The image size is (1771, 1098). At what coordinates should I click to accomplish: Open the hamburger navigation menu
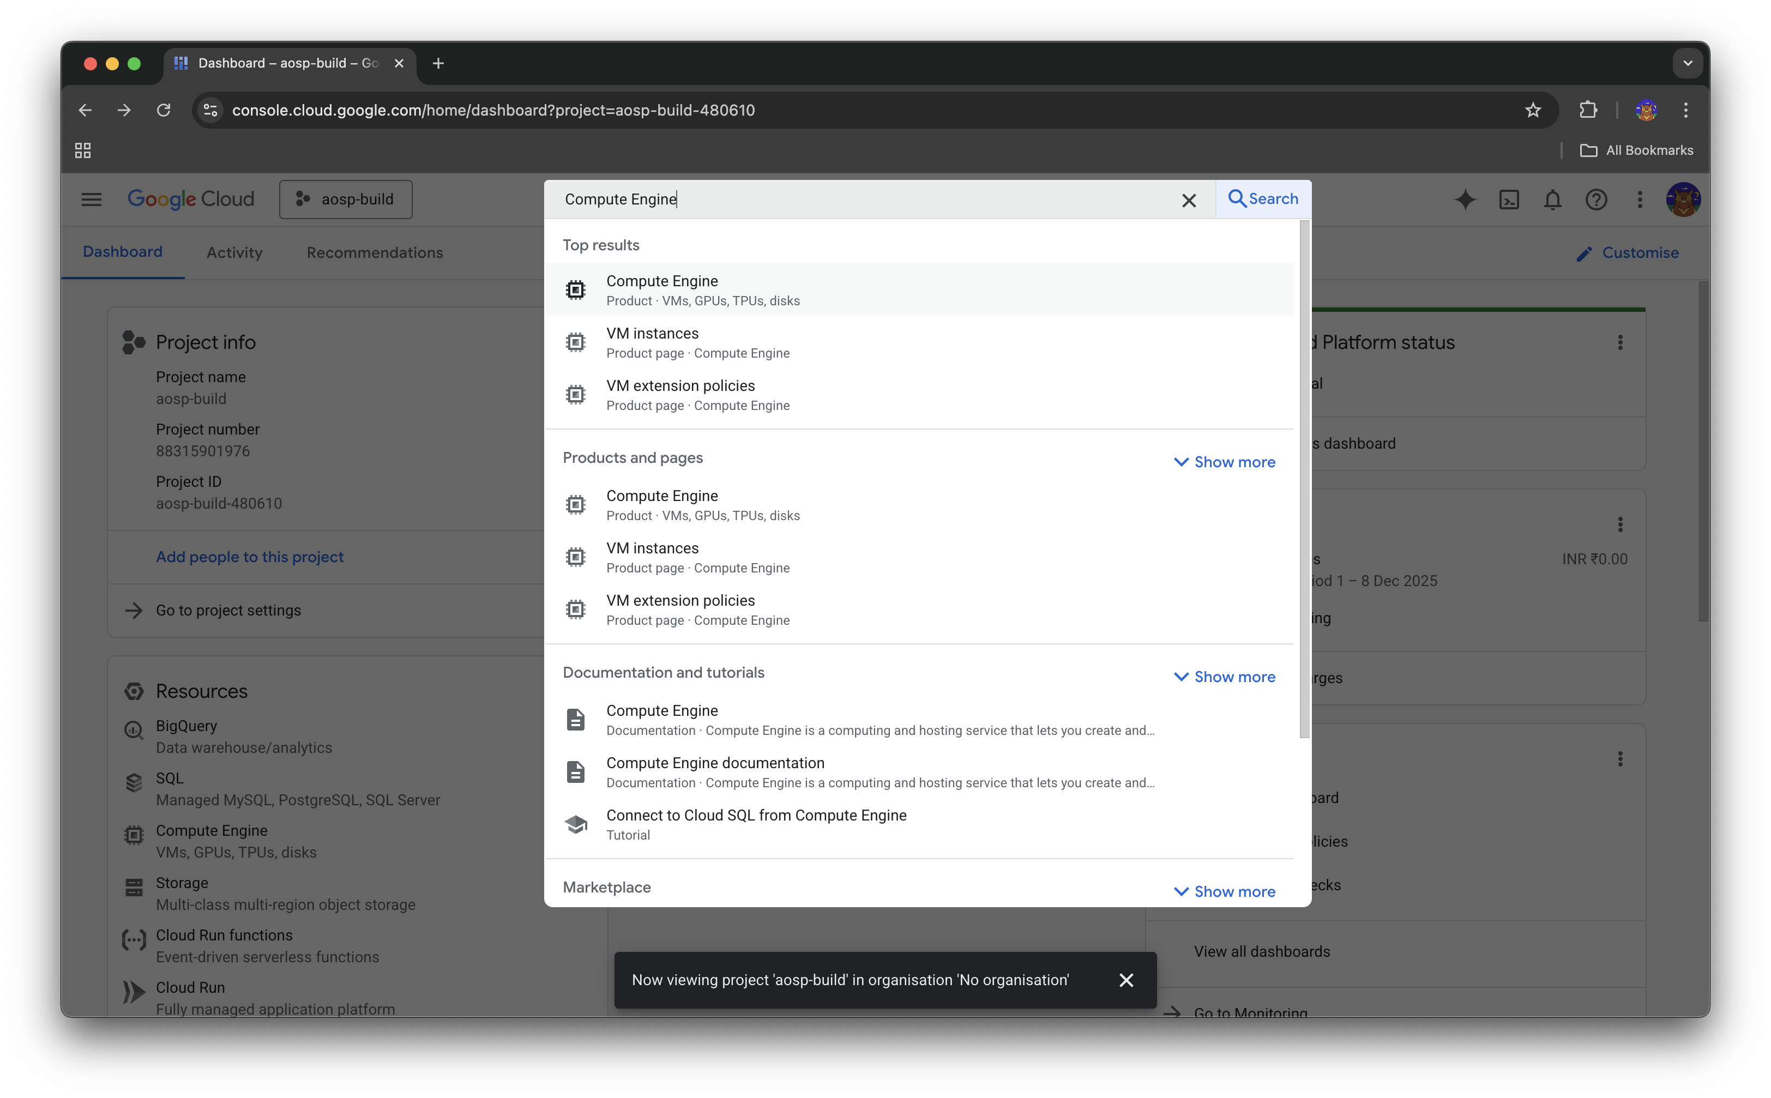pyautogui.click(x=92, y=200)
